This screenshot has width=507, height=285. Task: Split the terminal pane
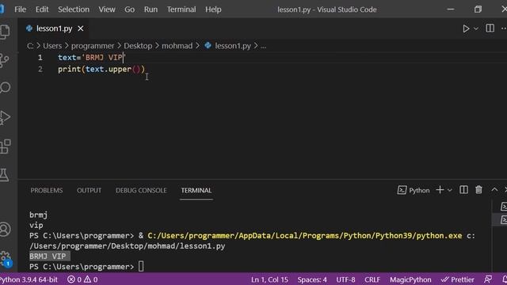point(463,190)
